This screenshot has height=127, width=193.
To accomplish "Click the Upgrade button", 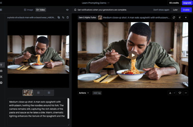I will pos(187,3).
